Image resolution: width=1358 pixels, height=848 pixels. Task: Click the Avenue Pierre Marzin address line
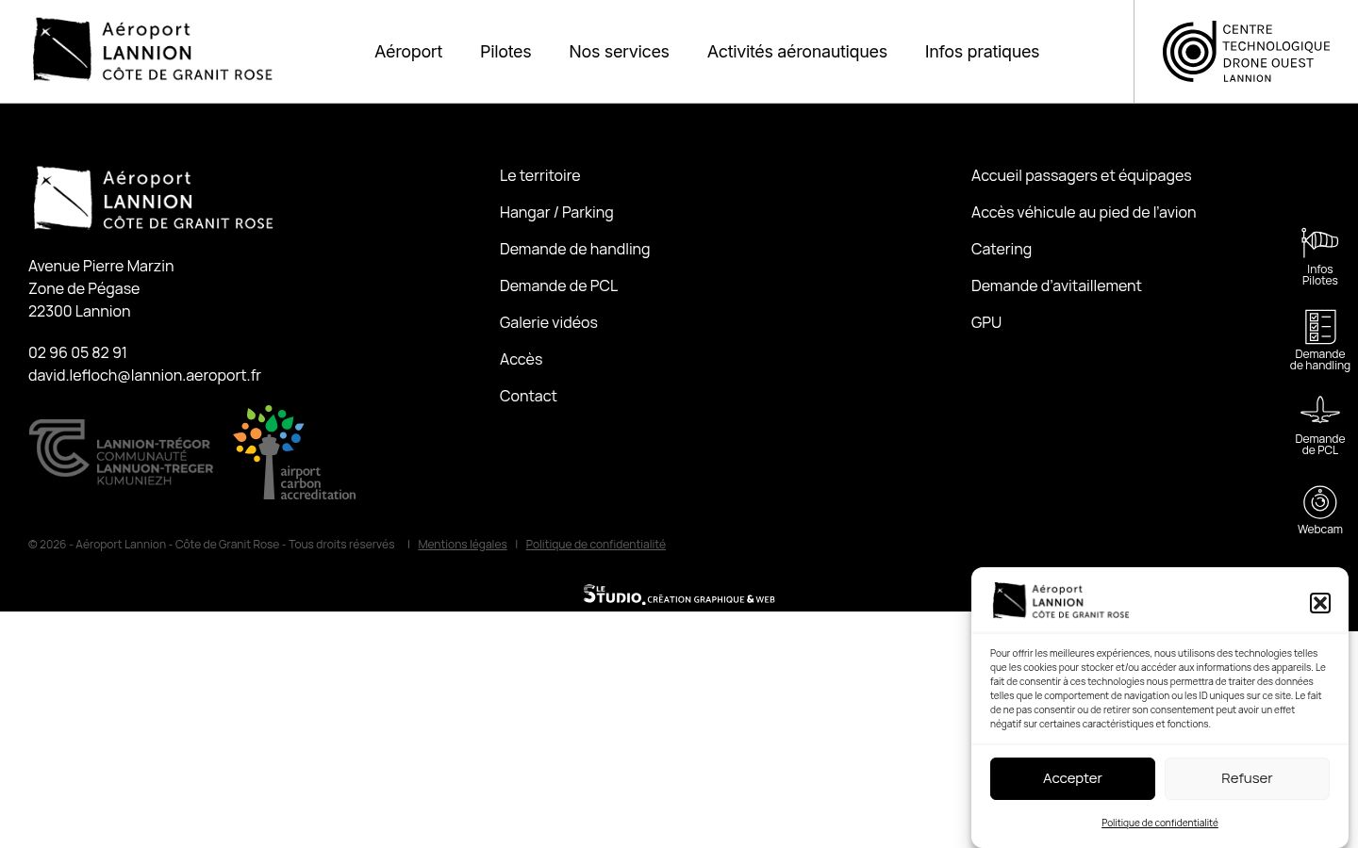pos(101,266)
